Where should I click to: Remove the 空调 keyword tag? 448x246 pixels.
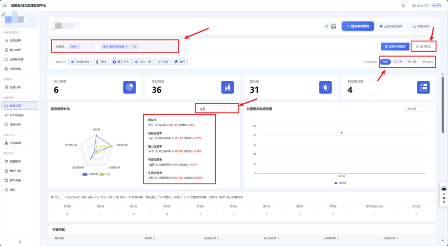pos(78,46)
